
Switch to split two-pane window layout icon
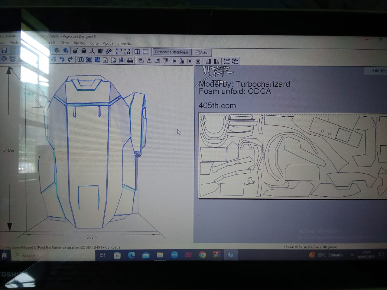(x=137, y=52)
